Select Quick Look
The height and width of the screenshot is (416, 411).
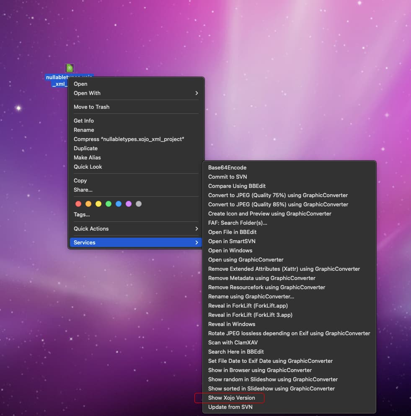[136, 167]
